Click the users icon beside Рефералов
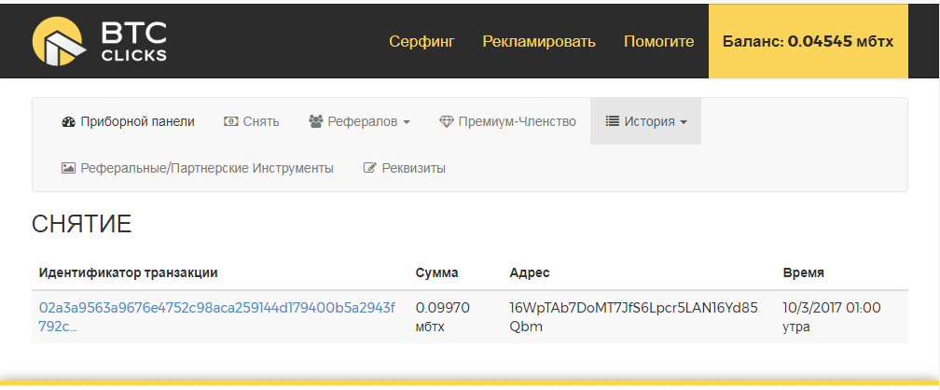Screen dimensions: 940x390 (315, 122)
